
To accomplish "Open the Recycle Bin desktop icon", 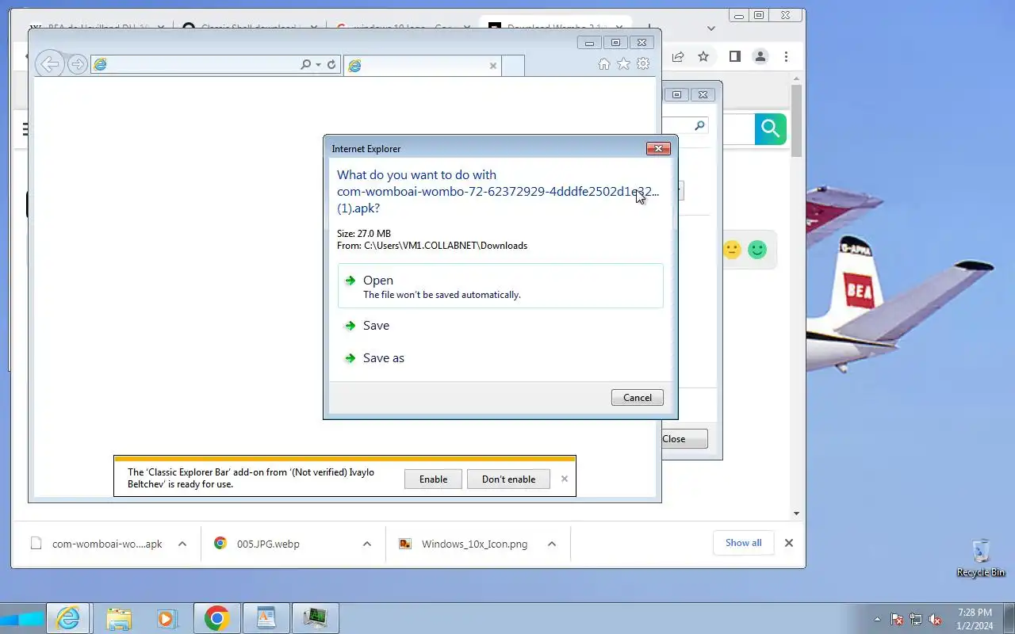I will [x=981, y=558].
